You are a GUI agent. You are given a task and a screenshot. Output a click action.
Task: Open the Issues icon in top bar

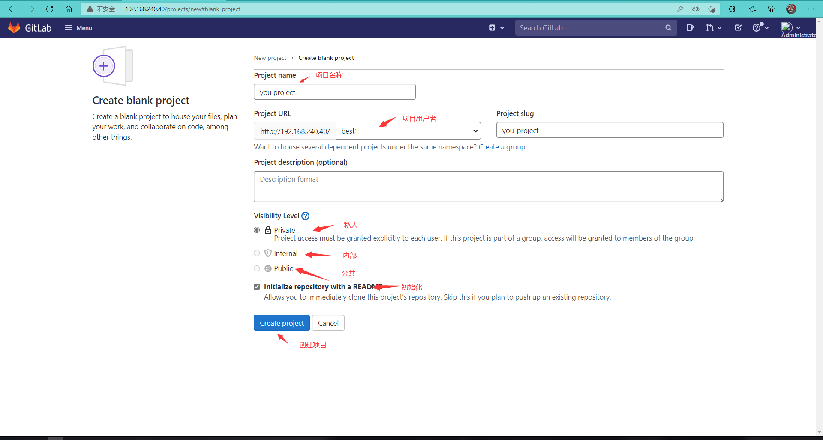coord(691,27)
